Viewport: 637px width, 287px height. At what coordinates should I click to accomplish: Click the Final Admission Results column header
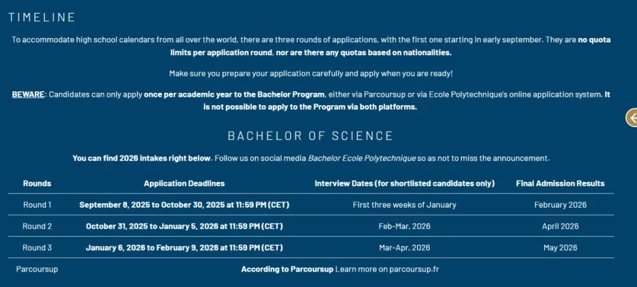tap(560, 183)
